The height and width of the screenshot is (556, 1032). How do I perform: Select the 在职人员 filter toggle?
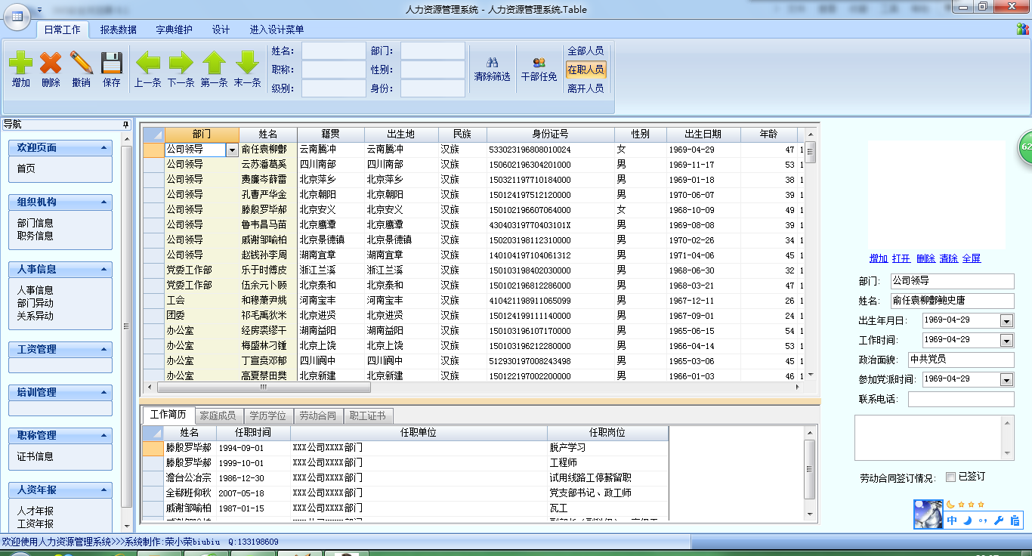click(586, 69)
